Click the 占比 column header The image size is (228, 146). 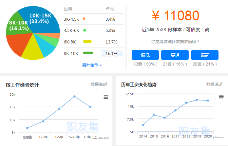(x=110, y=9)
